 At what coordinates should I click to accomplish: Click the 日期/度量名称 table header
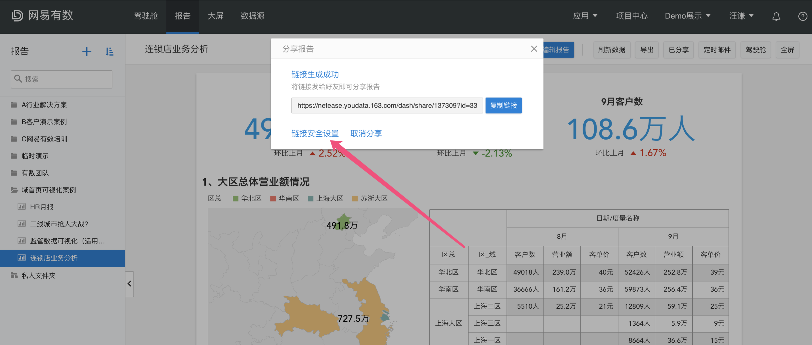coord(618,218)
